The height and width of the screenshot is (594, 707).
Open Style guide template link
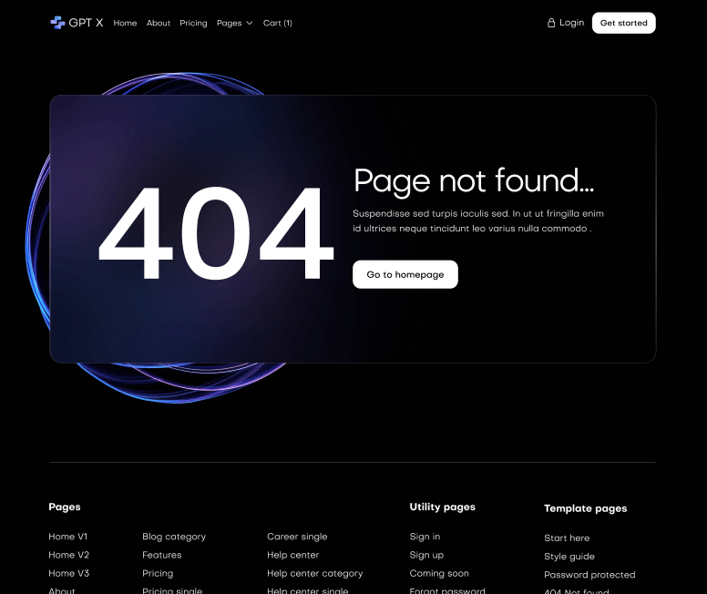pyautogui.click(x=569, y=557)
